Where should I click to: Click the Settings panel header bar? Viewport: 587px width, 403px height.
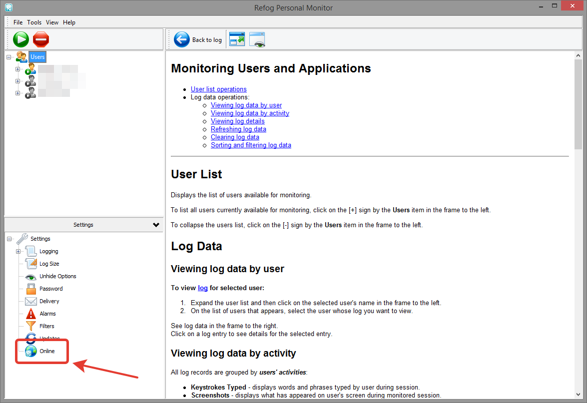click(x=83, y=225)
